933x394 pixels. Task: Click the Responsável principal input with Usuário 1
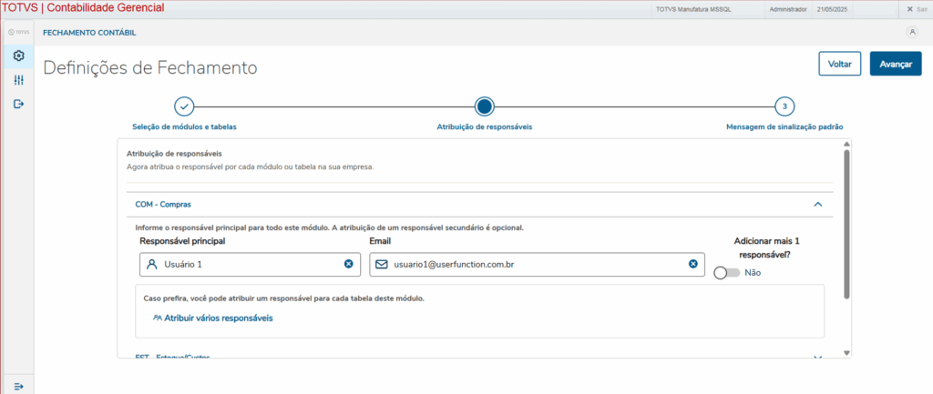coord(250,265)
